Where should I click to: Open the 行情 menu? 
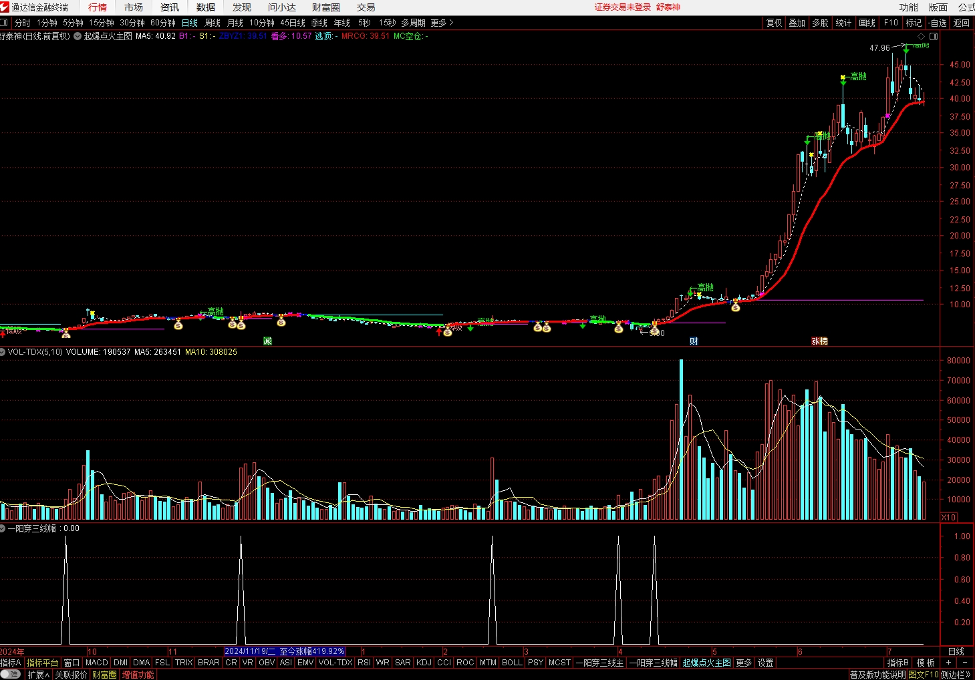[x=98, y=7]
